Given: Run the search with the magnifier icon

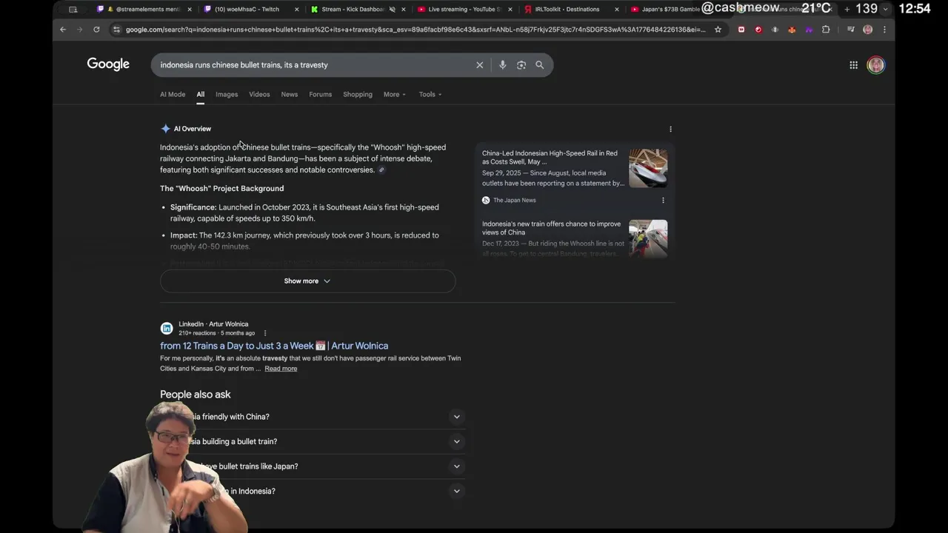Looking at the screenshot, I should [540, 65].
